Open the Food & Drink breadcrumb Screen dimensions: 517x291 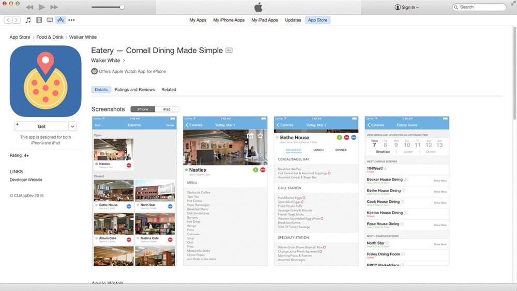coord(50,37)
